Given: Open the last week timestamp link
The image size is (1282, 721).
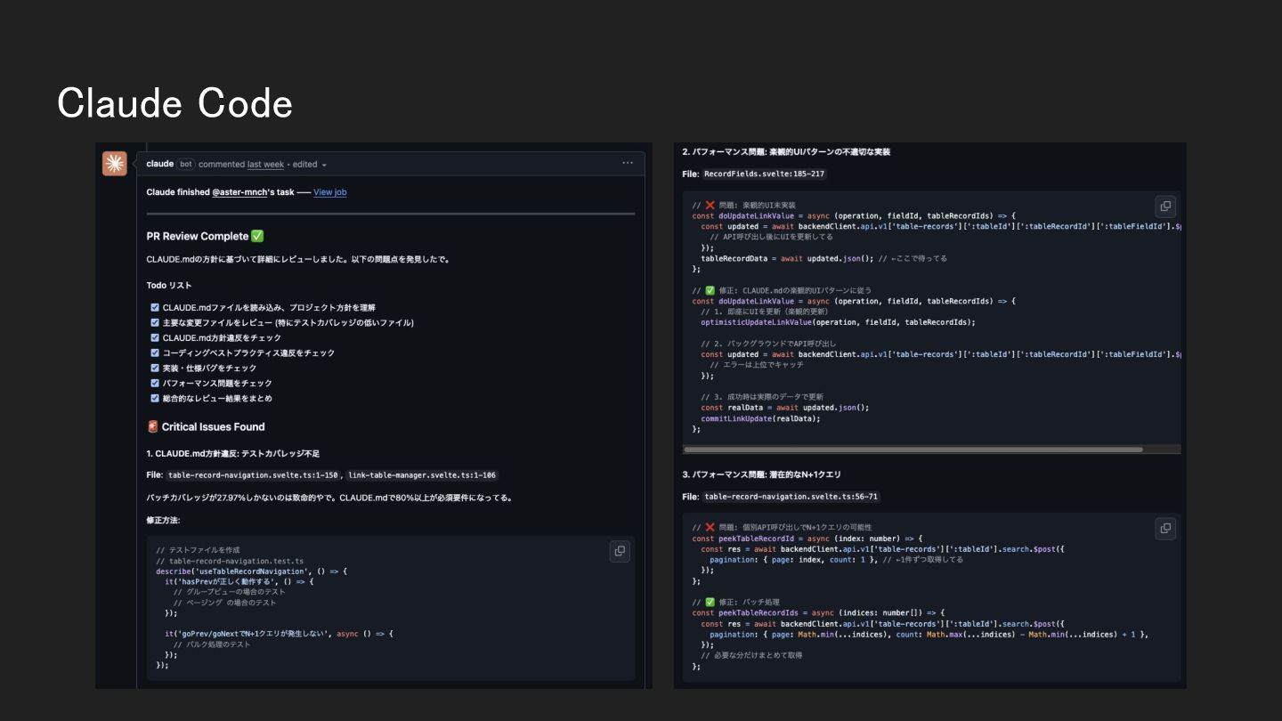Looking at the screenshot, I should [x=266, y=164].
